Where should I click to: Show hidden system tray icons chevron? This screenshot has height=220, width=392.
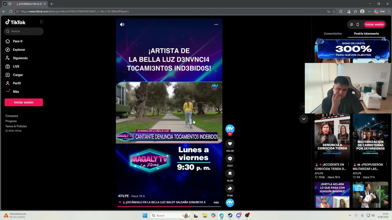click(x=350, y=215)
